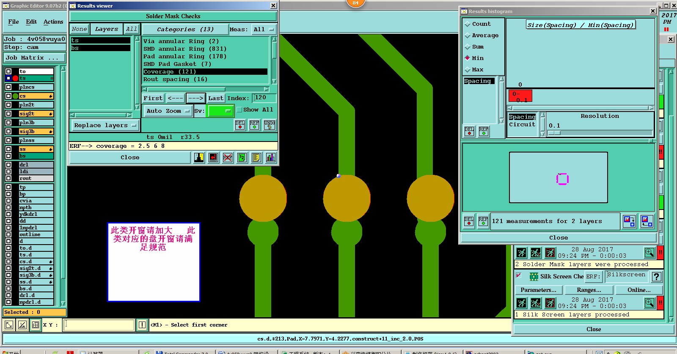Select the Max radio option
Image resolution: width=677 pixels, height=354 pixels.
pyautogui.click(x=468, y=70)
